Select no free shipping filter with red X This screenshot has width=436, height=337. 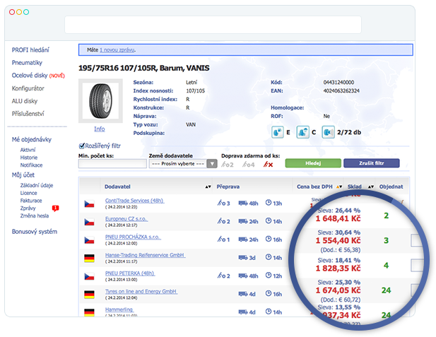[268, 165]
